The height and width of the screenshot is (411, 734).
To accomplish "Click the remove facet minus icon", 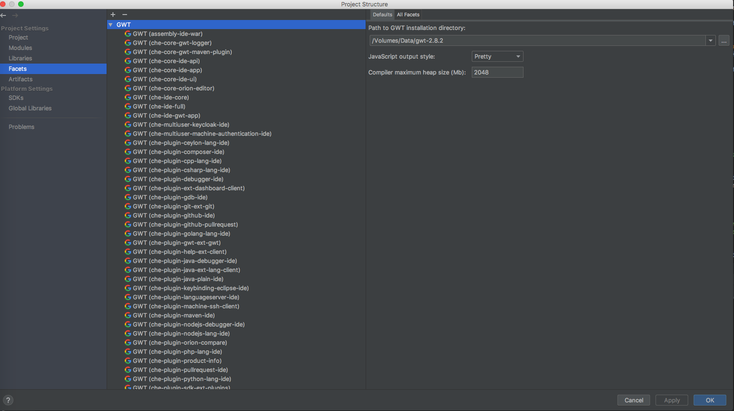I will point(125,15).
